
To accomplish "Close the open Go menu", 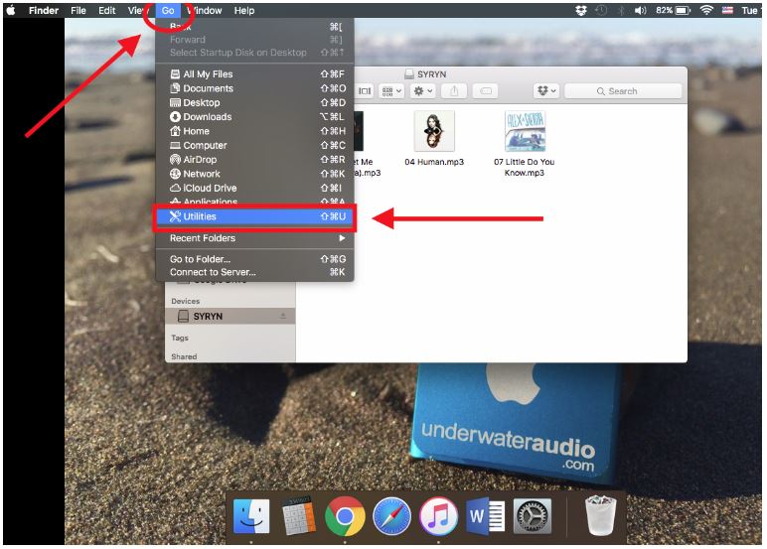I will coord(168,10).
